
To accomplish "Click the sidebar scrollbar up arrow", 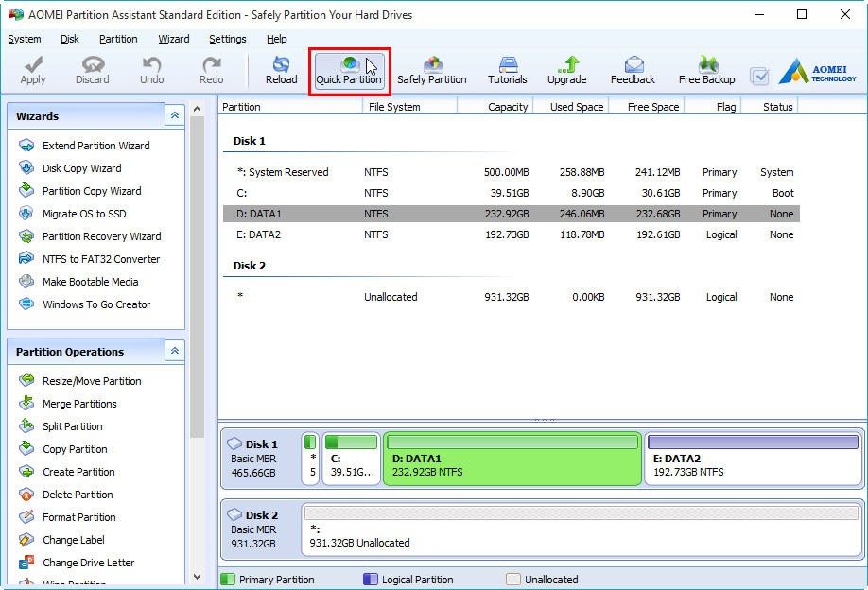I will tap(197, 109).
